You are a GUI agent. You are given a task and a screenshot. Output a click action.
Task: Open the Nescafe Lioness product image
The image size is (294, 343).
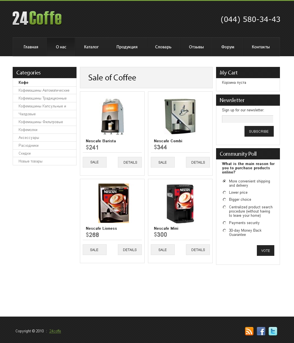[114, 203]
